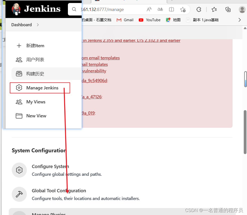Screen dimensions: 247x215
Task: Click the 'Configure tools, their locations' description text
Action: coord(86,199)
